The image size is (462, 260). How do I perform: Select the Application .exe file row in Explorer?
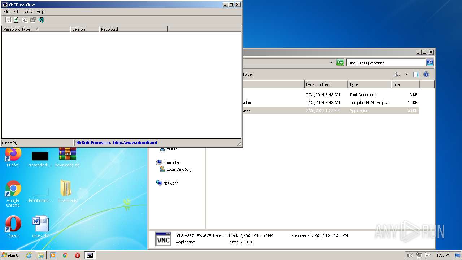[x=331, y=110]
